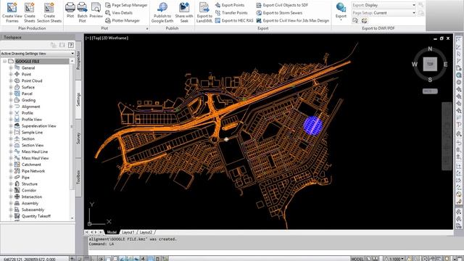Click the TOP face of the ViewCube
Viewport: 464px width, 261px height.
430,64
